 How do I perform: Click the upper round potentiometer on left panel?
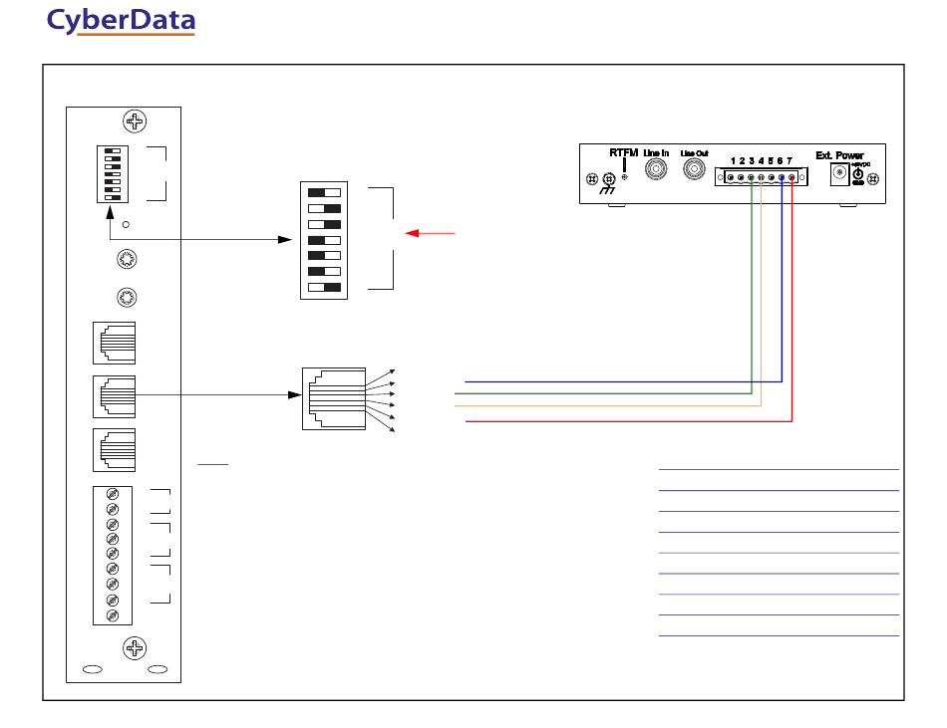pos(127,259)
